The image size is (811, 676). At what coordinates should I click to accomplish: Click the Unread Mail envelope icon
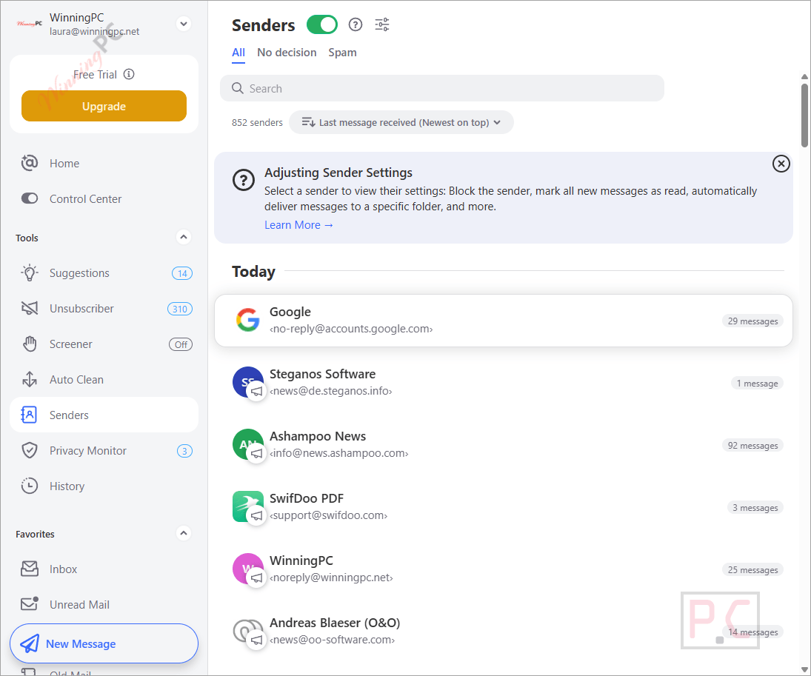click(x=30, y=604)
